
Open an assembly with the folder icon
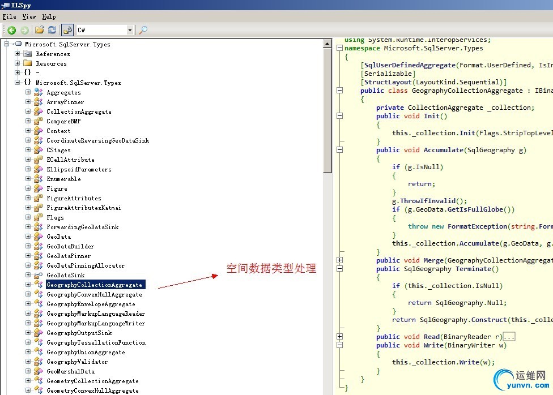(40, 30)
